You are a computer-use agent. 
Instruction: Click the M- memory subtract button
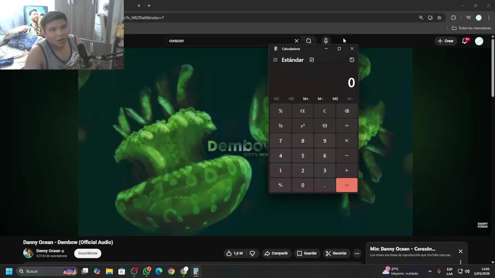[320, 99]
